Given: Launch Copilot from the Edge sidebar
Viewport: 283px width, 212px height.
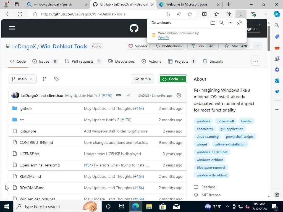Looking at the screenshot, I should [x=277, y=14].
